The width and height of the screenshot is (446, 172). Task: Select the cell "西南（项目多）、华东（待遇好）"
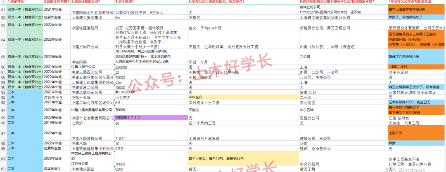(343, 40)
